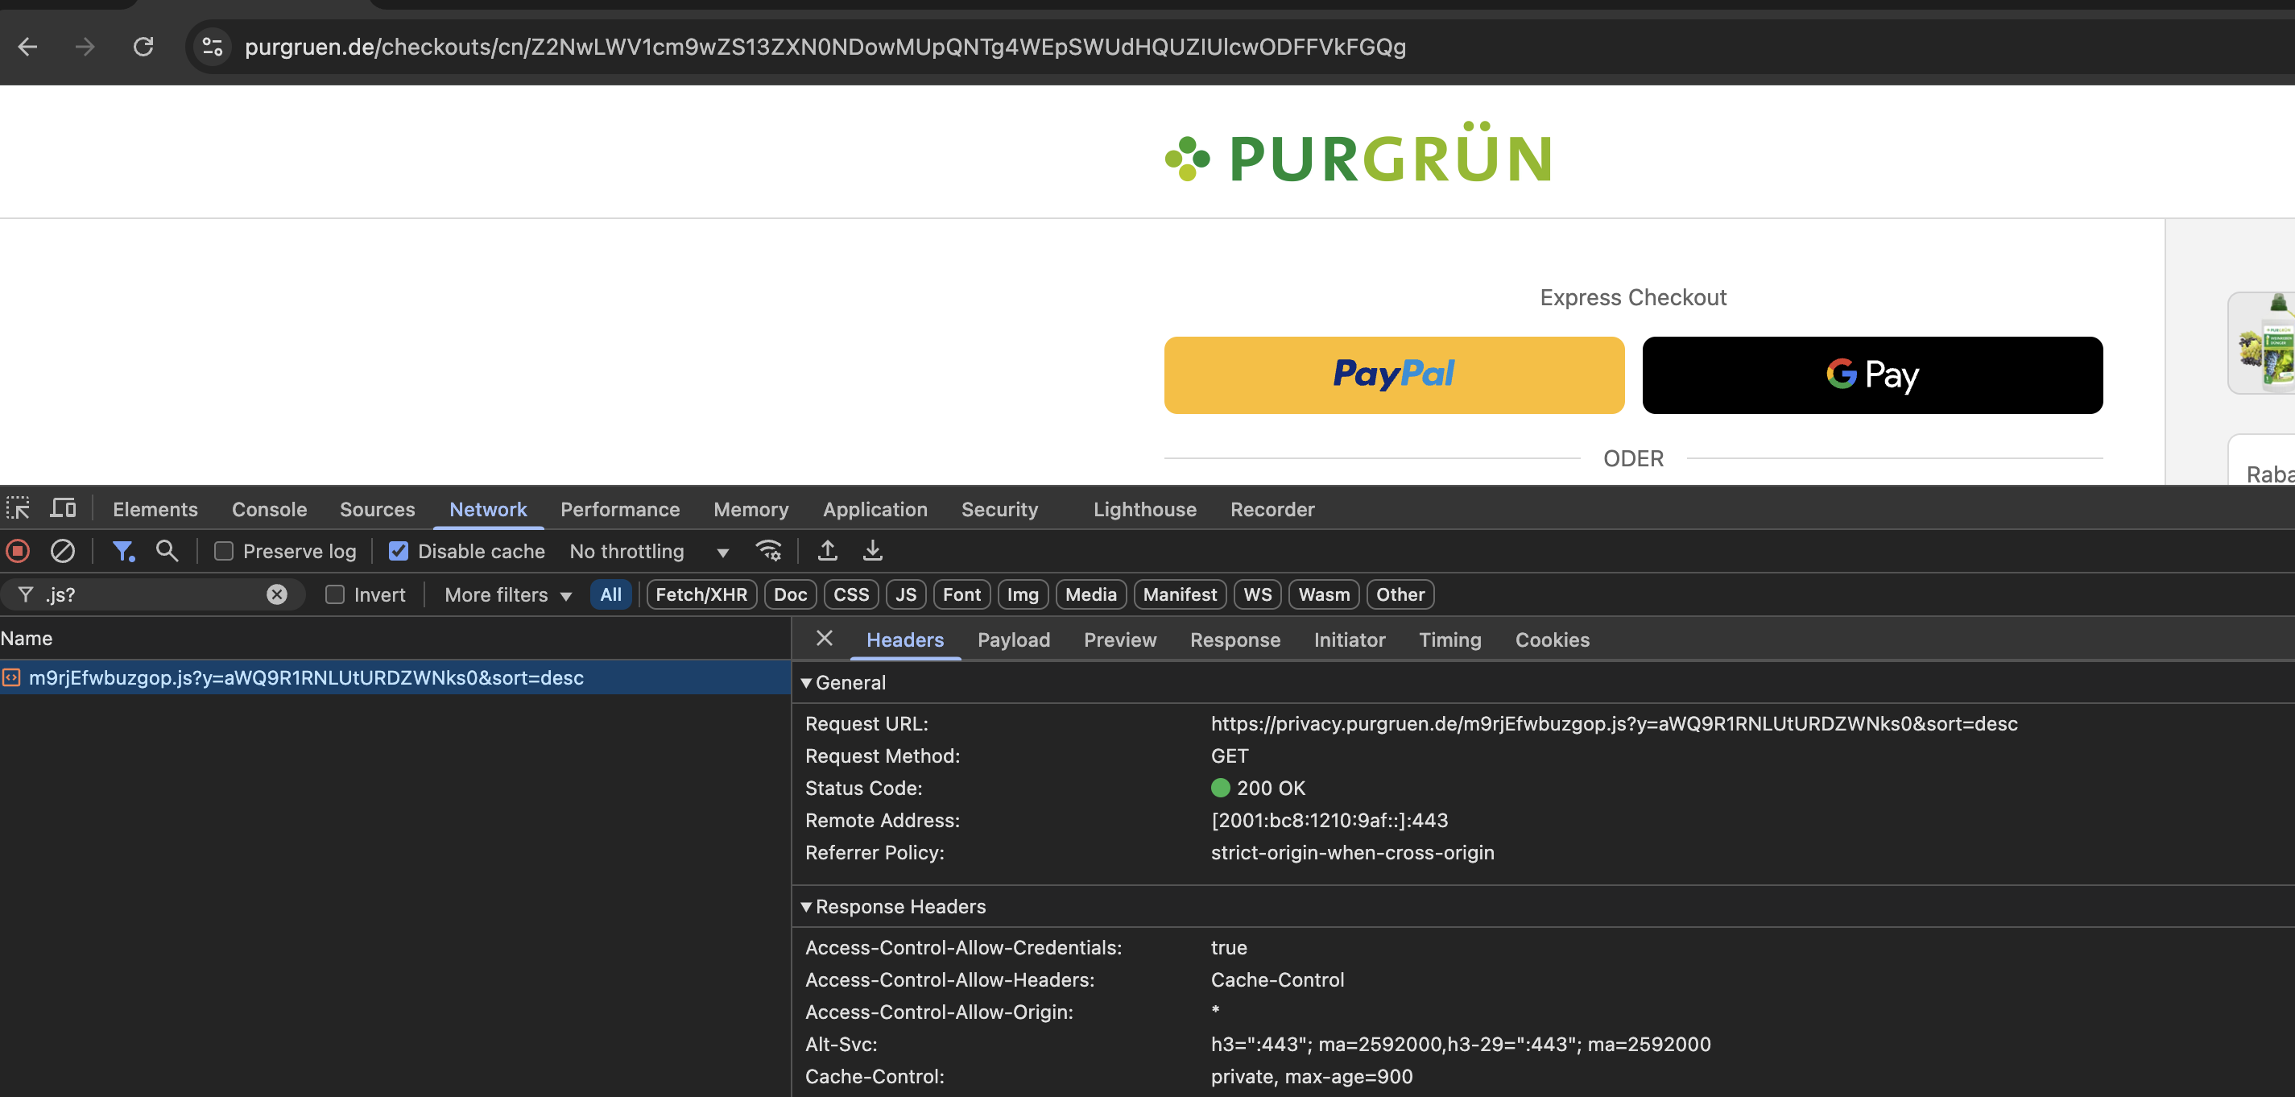
Task: Go back with the browser back arrow
Action: click(27, 47)
